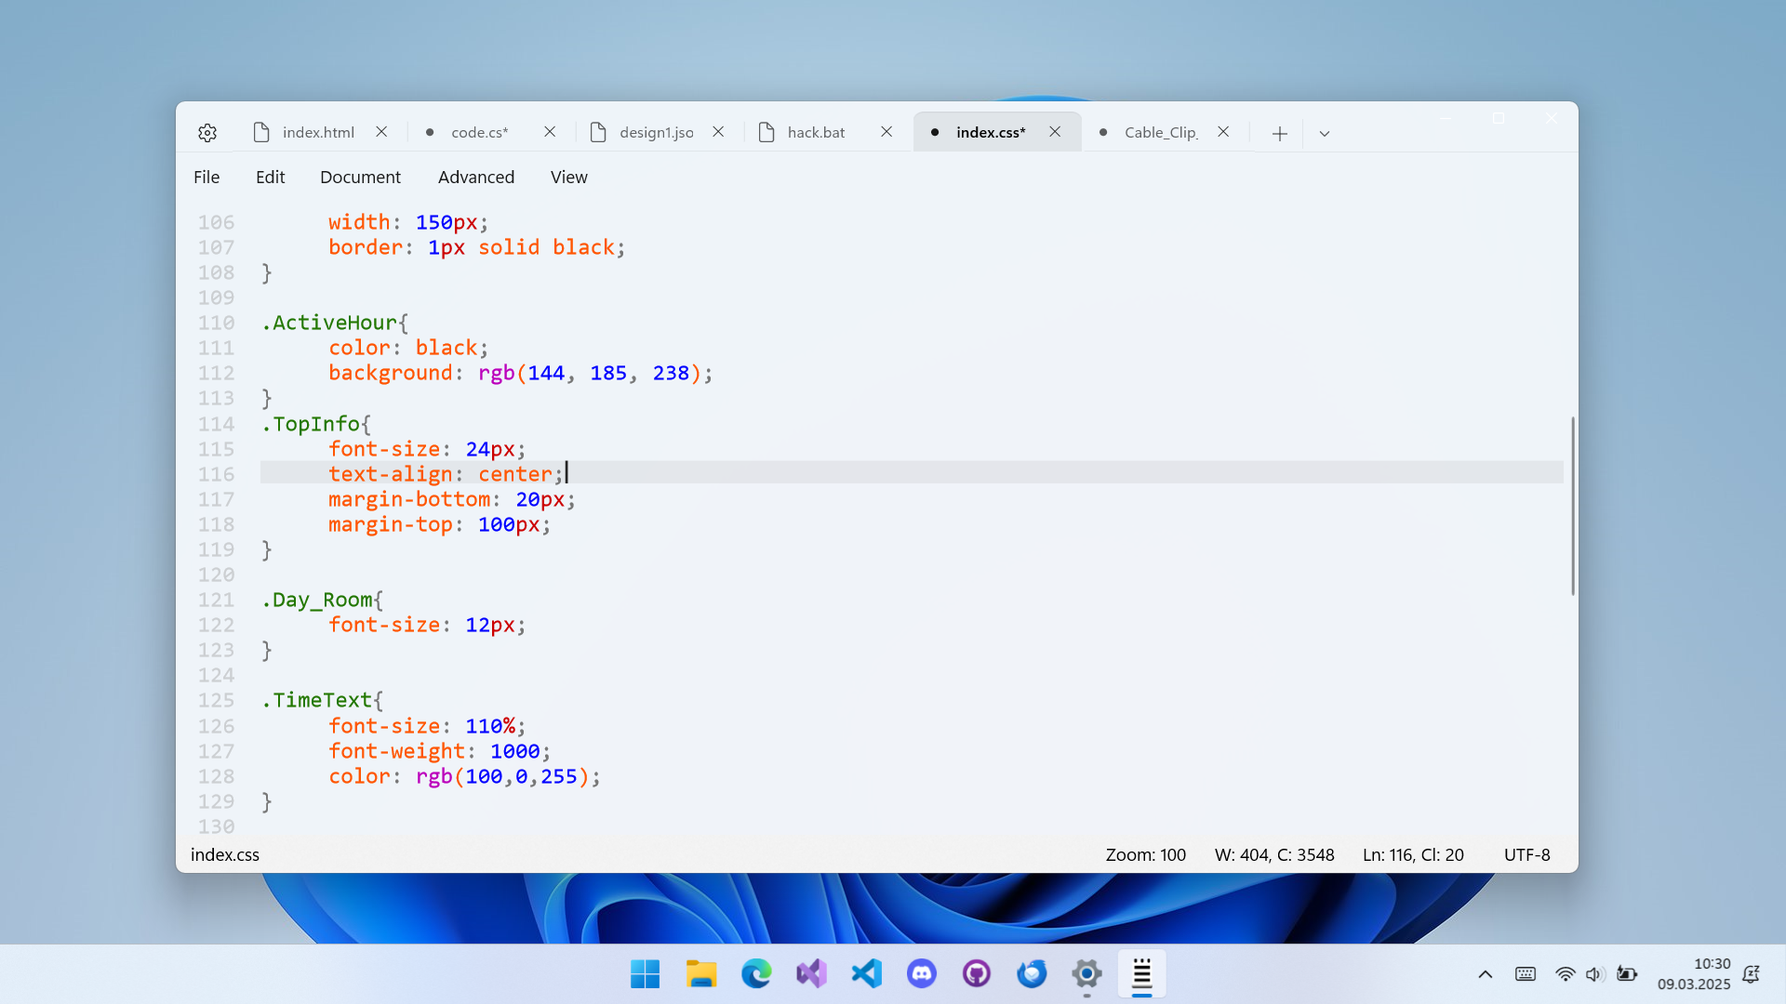This screenshot has width=1786, height=1004.
Task: Open the Edit menu
Action: pyautogui.click(x=271, y=178)
